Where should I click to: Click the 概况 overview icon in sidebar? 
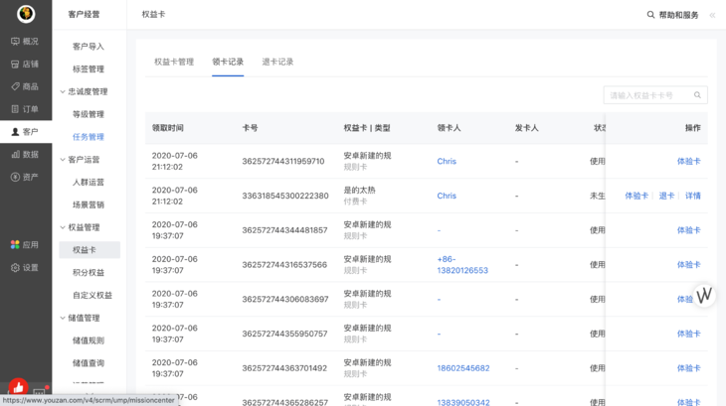(x=15, y=42)
